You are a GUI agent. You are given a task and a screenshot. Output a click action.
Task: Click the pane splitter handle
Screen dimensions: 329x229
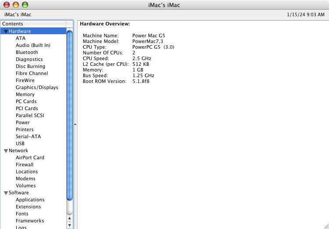(75, 125)
